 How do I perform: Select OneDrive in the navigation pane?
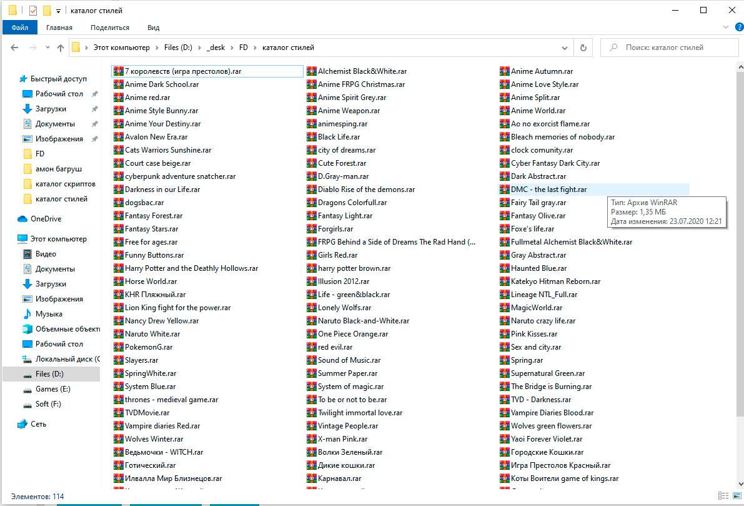pos(46,219)
